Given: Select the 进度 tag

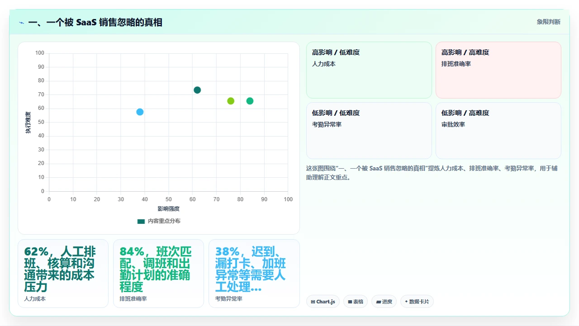Looking at the screenshot, I should 384,302.
